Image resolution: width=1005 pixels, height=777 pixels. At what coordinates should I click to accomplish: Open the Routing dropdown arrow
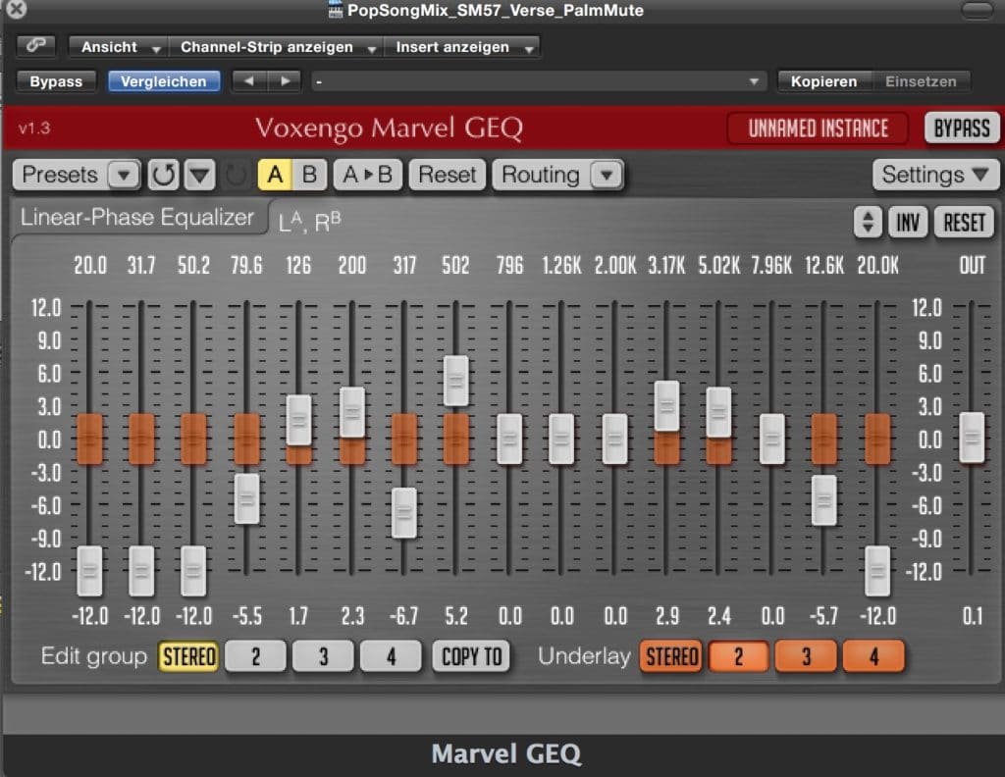(x=607, y=175)
